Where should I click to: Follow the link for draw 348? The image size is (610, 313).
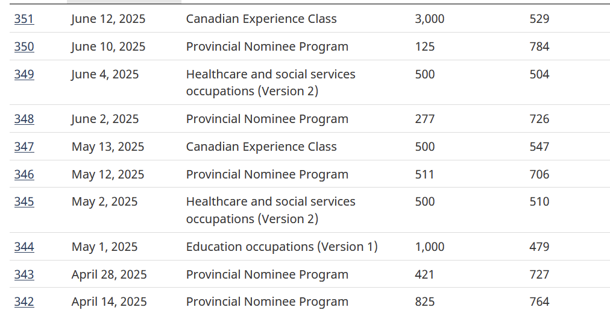pyautogui.click(x=24, y=119)
